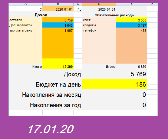
Task: Select the 'зарплата сыну' cell
Action: 26,30
